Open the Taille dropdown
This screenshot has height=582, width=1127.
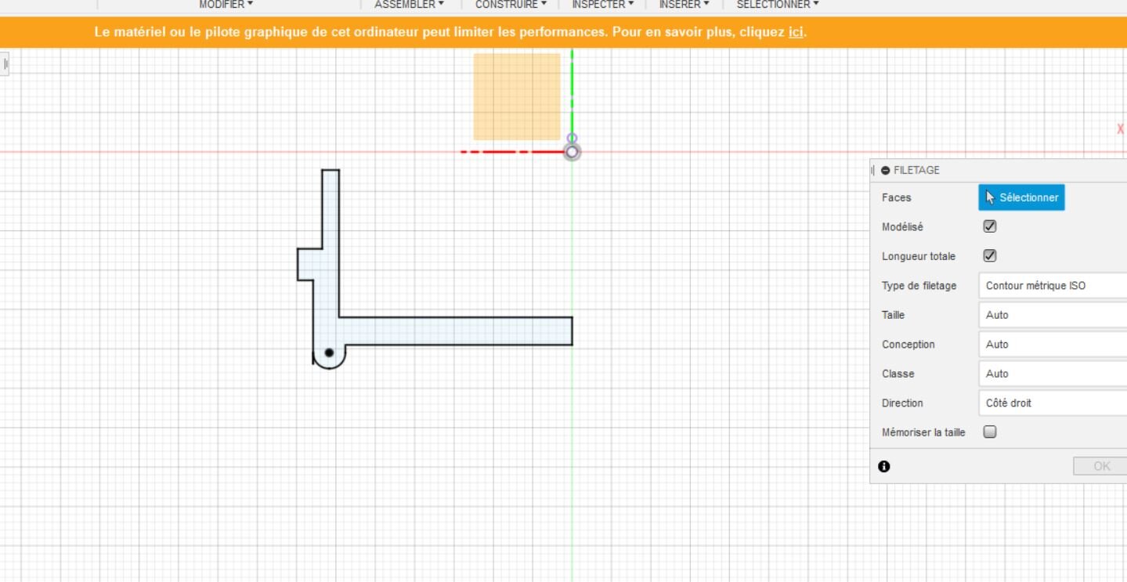(x=1053, y=315)
